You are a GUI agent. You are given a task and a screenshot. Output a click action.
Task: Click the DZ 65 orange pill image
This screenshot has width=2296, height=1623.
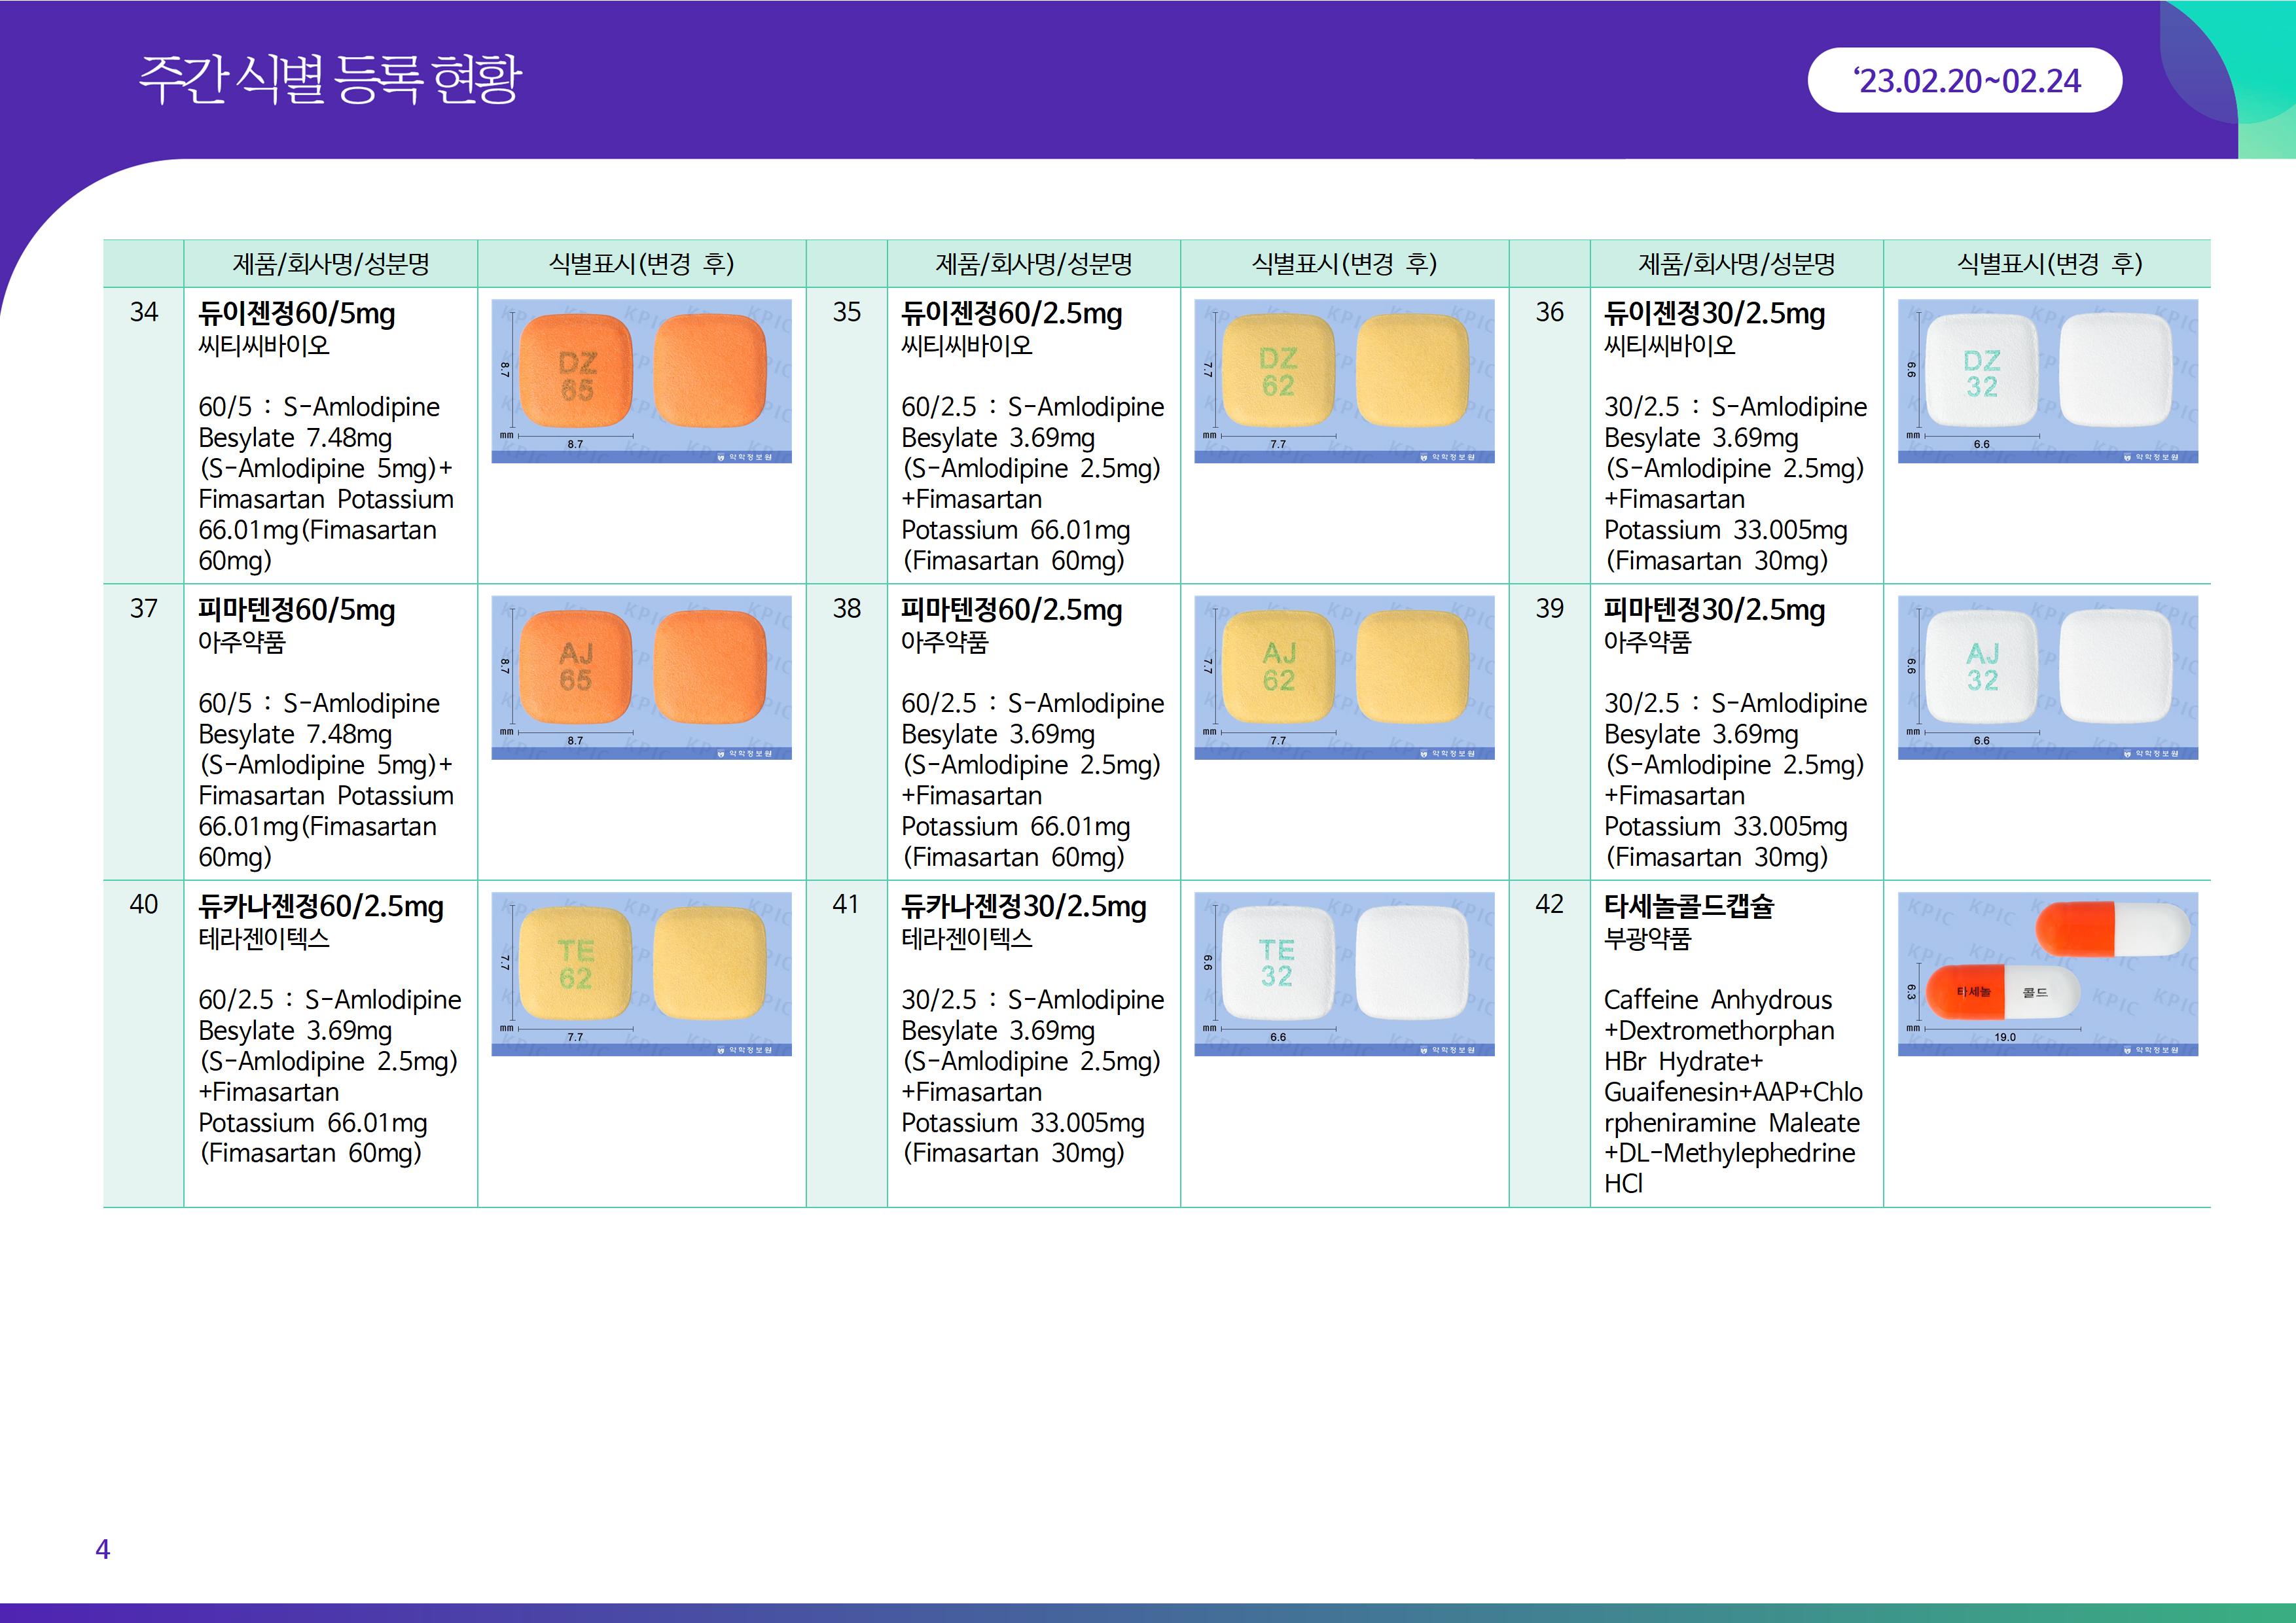[x=641, y=381]
